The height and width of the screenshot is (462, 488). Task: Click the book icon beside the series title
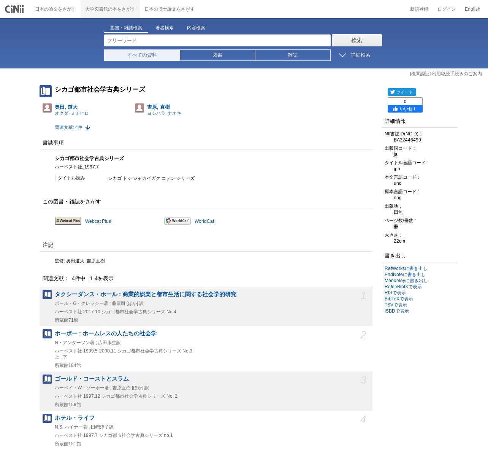pyautogui.click(x=46, y=91)
